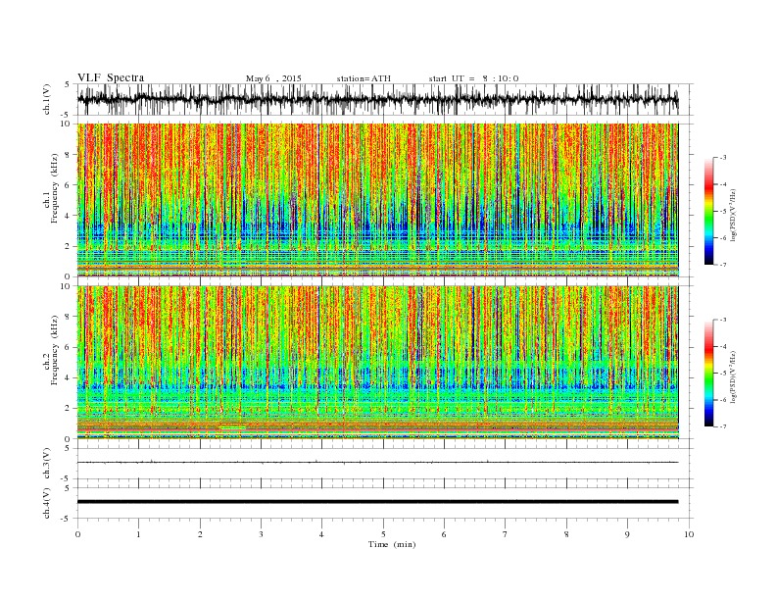
Task: Click the "1" tick on Time axis
Action: [x=138, y=534]
